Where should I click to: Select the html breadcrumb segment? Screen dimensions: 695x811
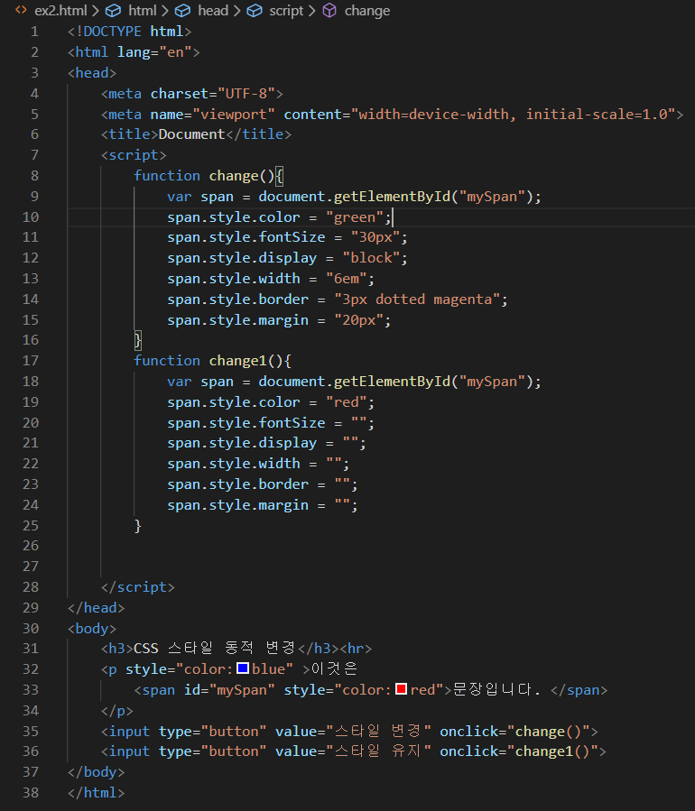pos(143,10)
